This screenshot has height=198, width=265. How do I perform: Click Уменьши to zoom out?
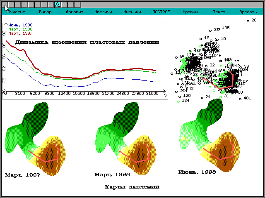coord(132,12)
